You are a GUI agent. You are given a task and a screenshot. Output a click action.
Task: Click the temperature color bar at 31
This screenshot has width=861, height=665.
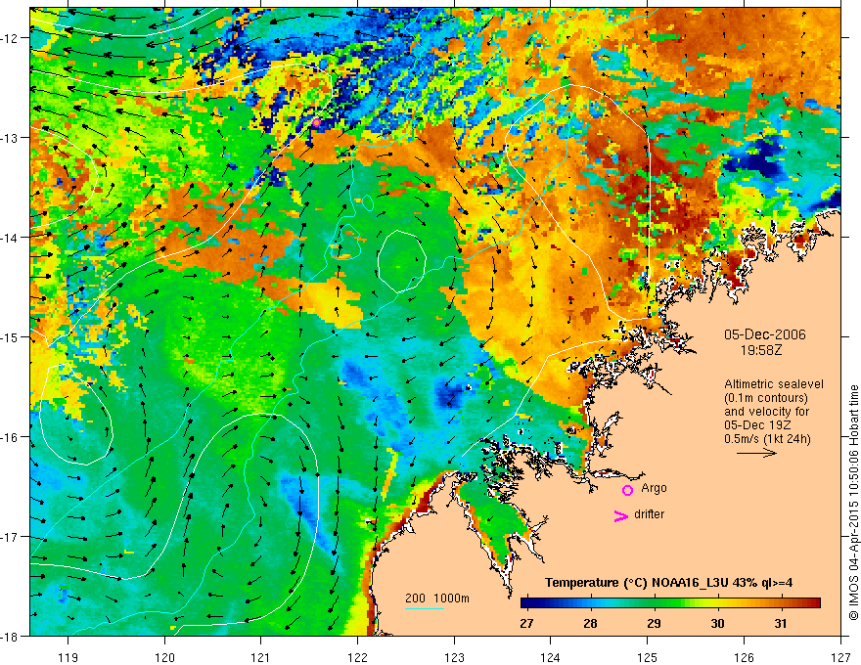click(x=781, y=603)
